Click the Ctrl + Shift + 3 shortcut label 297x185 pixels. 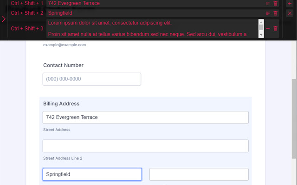click(27, 29)
